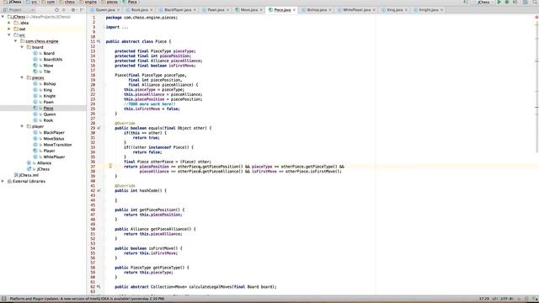The width and height of the screenshot is (539, 303).
Task: Click the LF line separator in status bar
Action: click(495, 299)
